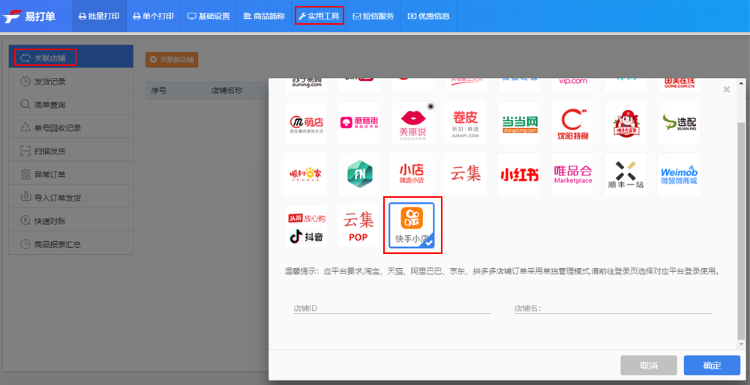The width and height of the screenshot is (750, 385).
Task: Open the 实用工具 tab
Action: (319, 16)
